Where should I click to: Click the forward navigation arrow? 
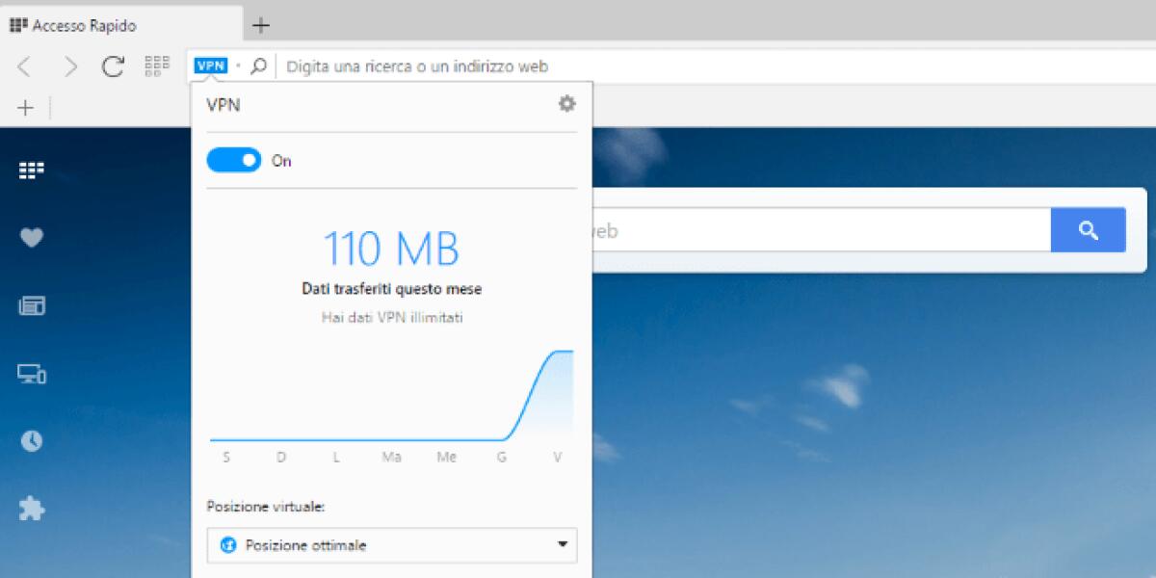click(x=68, y=65)
